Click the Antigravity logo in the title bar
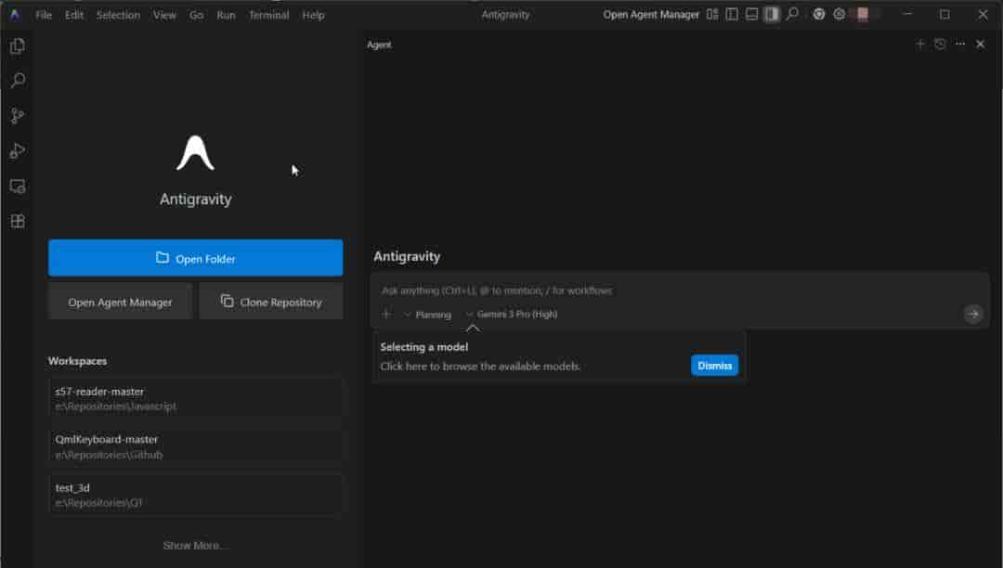This screenshot has width=1003, height=568. 15,15
